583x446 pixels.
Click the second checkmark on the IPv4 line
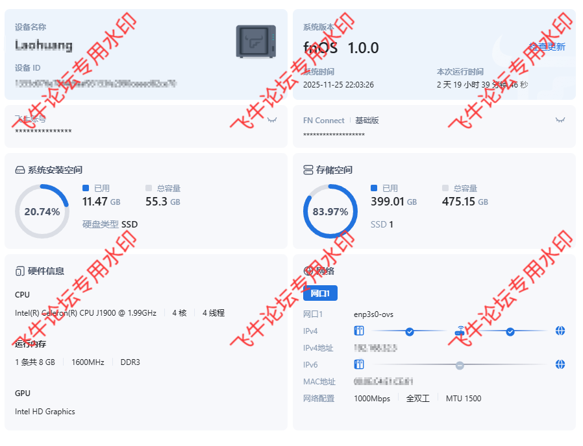pyautogui.click(x=511, y=331)
